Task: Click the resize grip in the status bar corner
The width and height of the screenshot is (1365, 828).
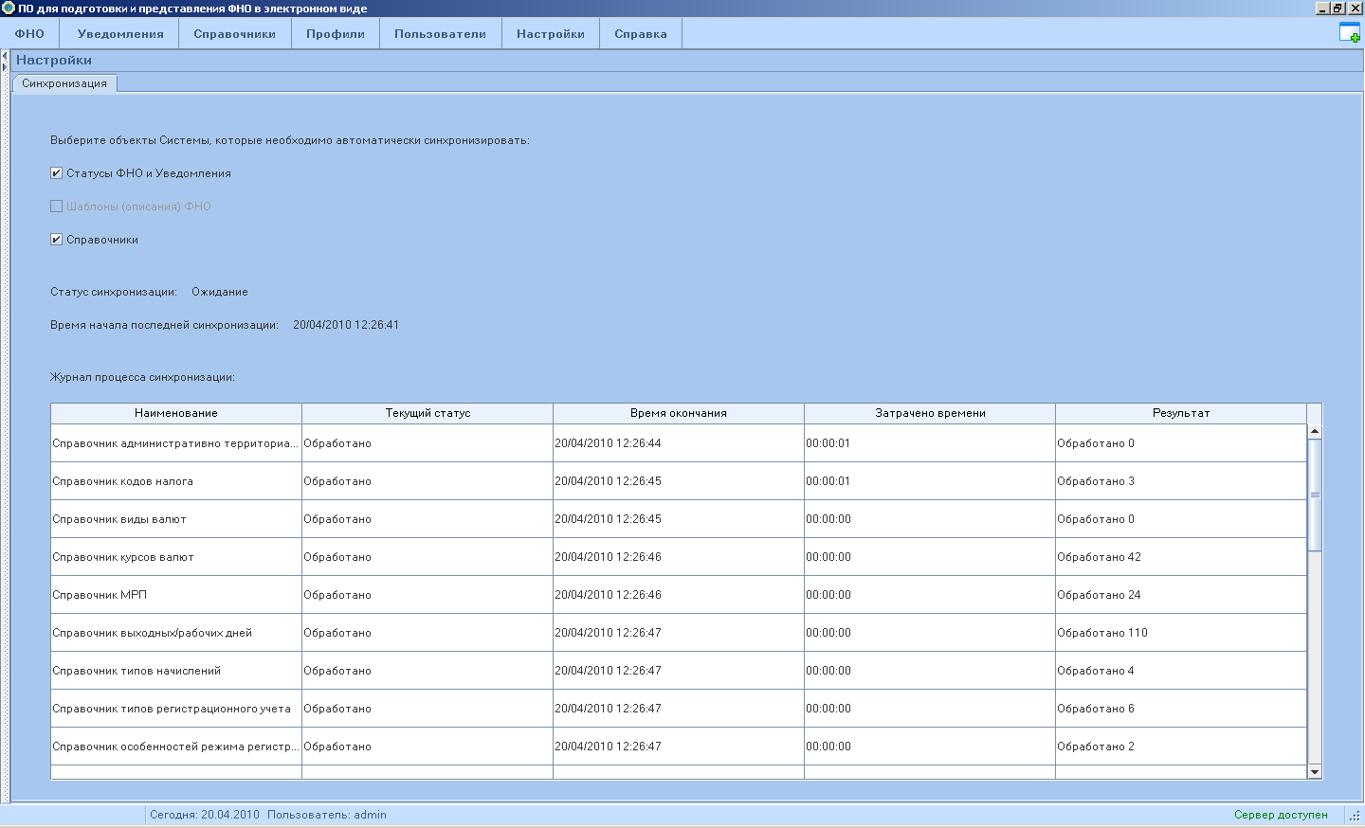Action: point(1355,816)
